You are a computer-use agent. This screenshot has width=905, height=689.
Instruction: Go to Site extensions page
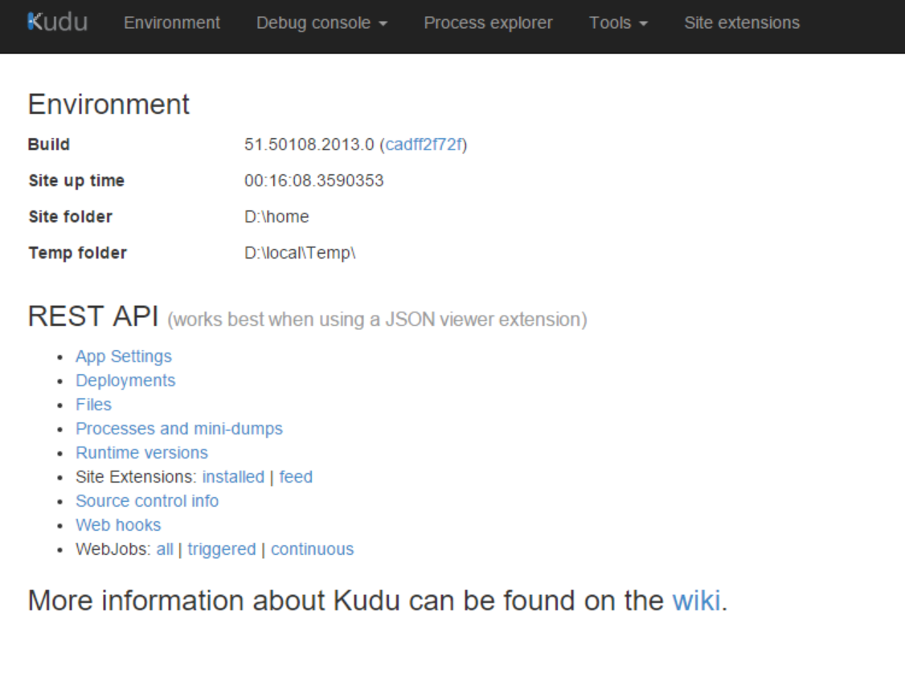(x=742, y=23)
